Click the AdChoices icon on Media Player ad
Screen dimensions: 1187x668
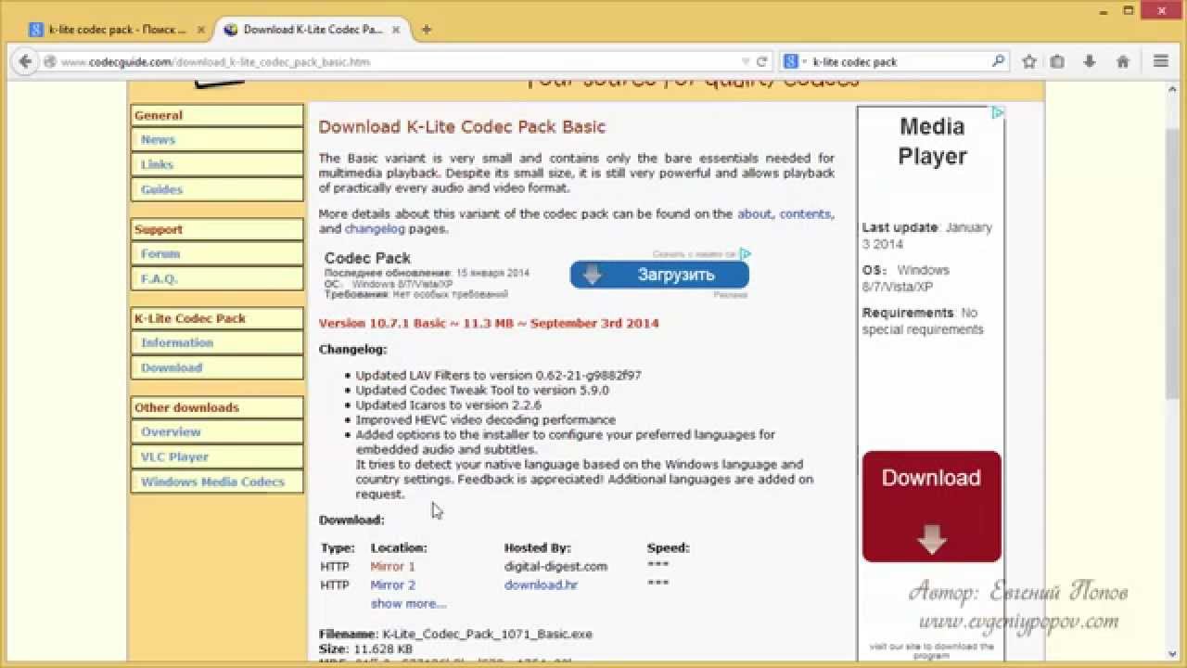click(998, 112)
